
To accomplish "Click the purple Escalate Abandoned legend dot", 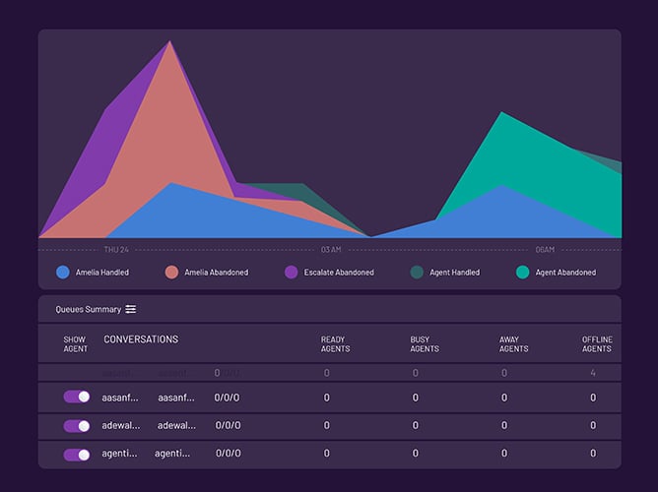I will (291, 272).
